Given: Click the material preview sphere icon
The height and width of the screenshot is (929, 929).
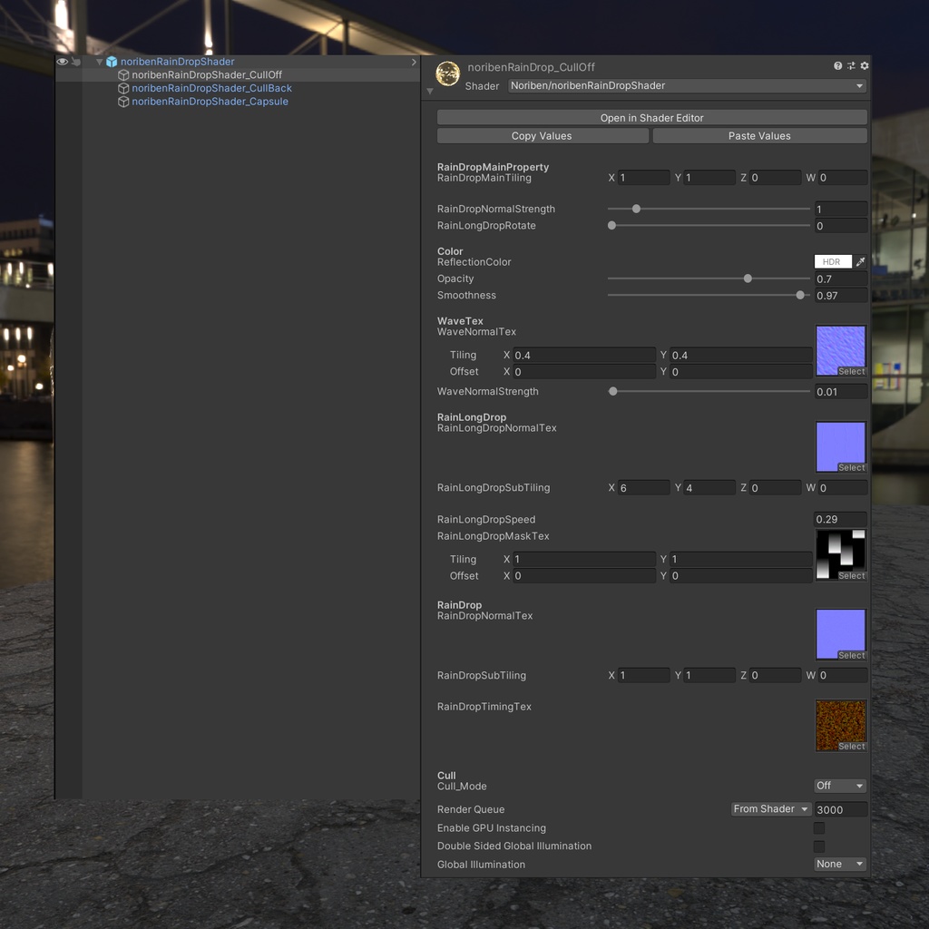Looking at the screenshot, I should point(448,74).
